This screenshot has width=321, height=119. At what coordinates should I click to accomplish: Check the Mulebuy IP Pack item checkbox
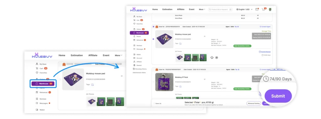point(154,82)
